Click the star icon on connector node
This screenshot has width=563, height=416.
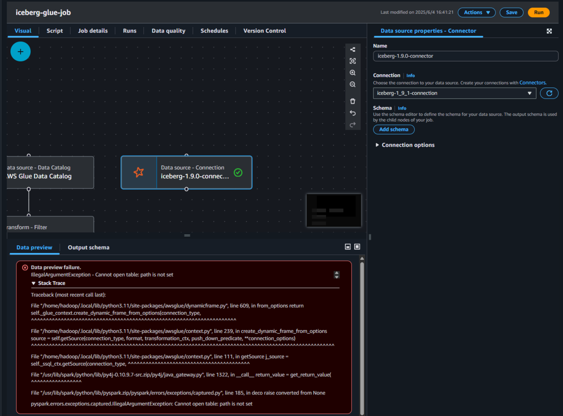coord(138,172)
